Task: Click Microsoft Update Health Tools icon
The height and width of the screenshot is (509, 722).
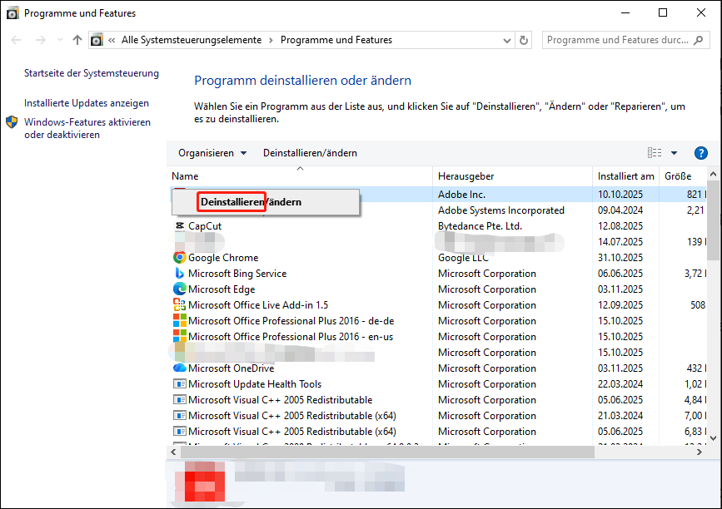Action: point(180,384)
